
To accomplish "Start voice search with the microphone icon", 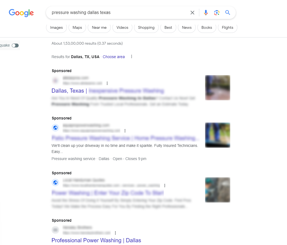I will click(206, 13).
